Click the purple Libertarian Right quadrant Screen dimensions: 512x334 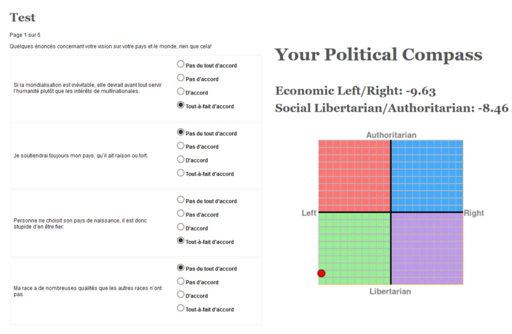point(427,249)
